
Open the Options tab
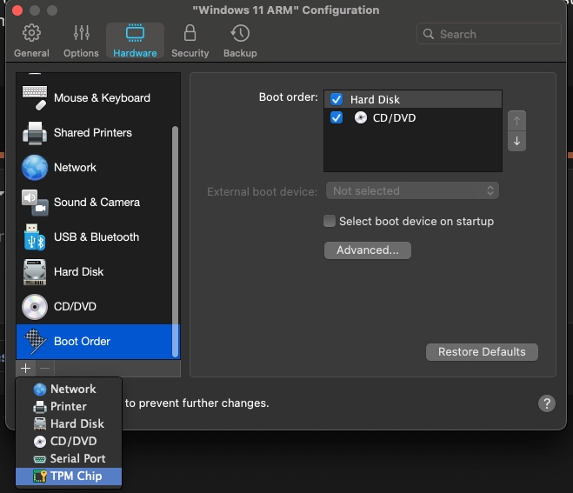click(81, 40)
